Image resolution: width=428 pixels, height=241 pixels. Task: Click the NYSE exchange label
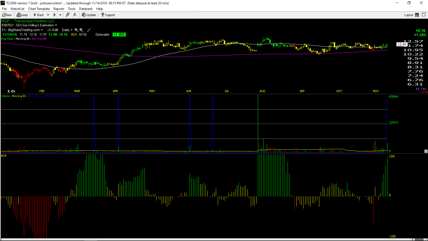83,35
